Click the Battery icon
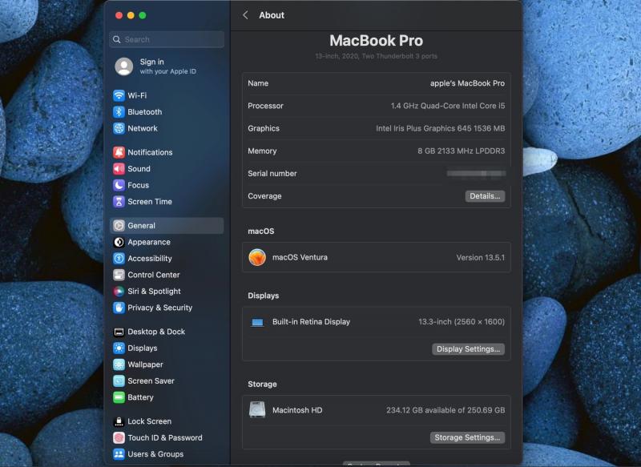 (119, 397)
